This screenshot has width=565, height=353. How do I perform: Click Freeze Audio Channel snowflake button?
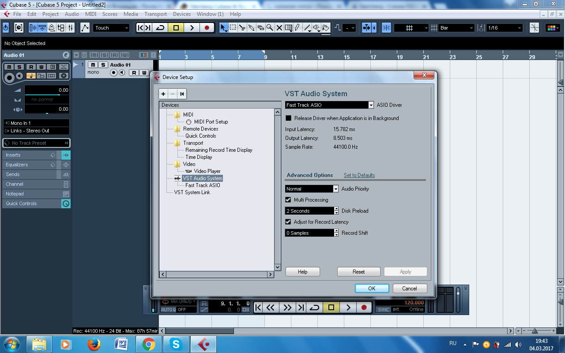64,76
